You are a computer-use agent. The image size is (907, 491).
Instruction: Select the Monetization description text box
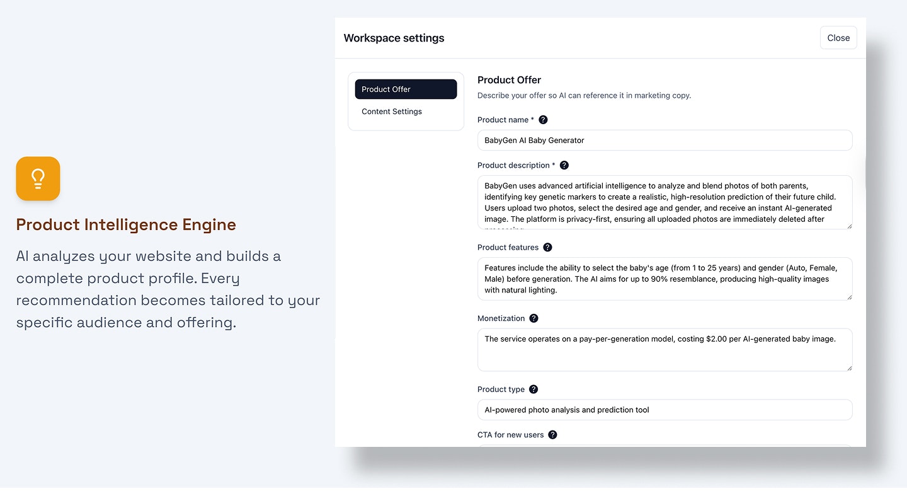(x=665, y=350)
